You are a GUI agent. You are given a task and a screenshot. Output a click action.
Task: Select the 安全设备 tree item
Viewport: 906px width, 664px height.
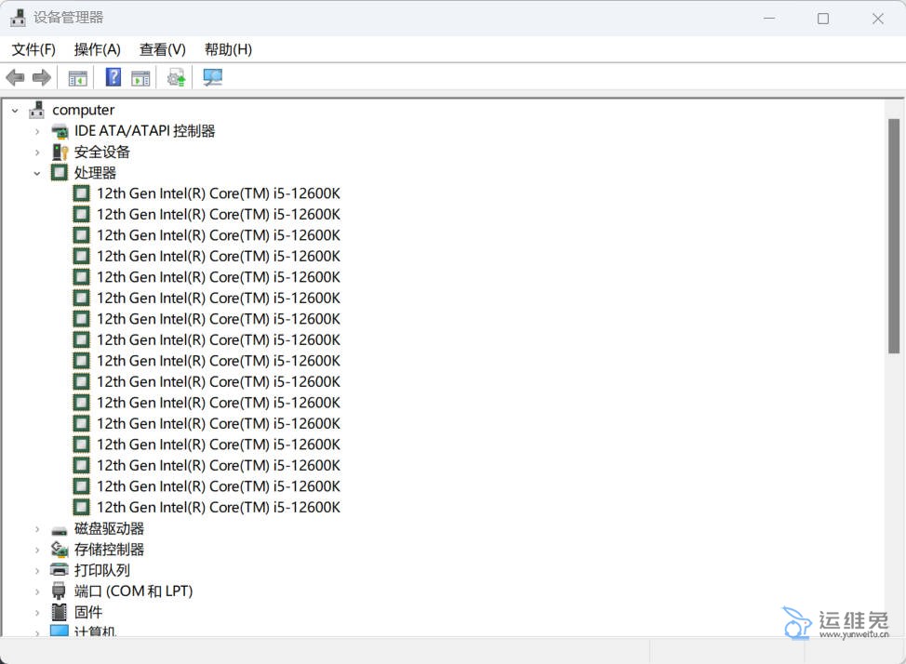pos(102,152)
